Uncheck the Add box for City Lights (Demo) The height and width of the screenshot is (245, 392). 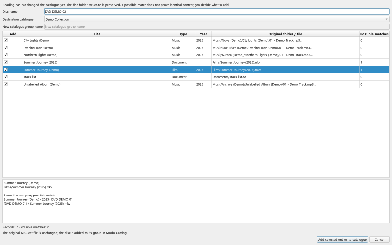point(6,40)
